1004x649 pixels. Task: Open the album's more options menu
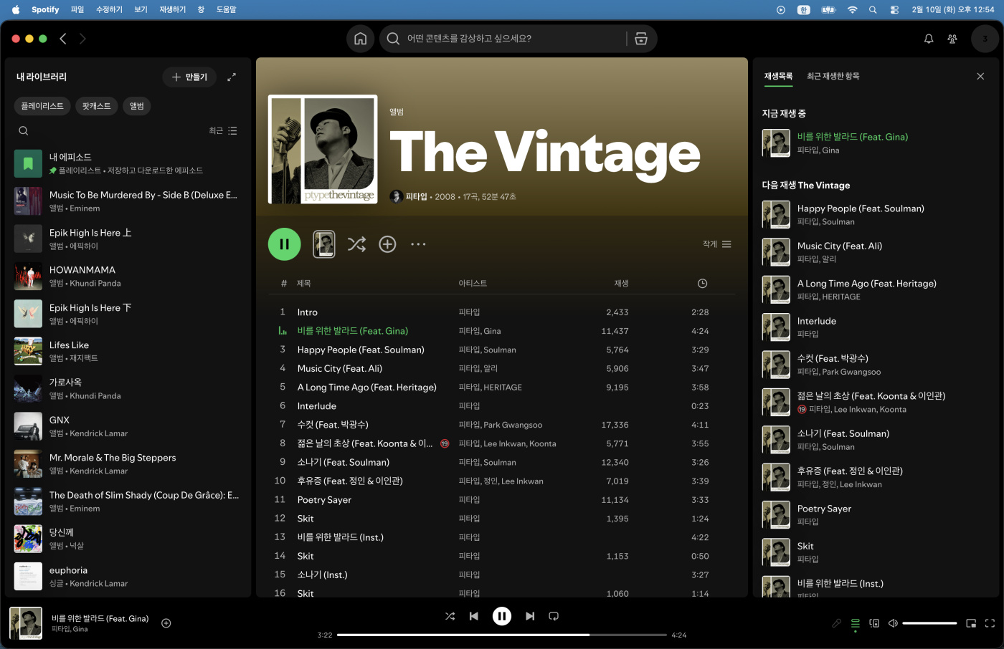click(x=418, y=244)
